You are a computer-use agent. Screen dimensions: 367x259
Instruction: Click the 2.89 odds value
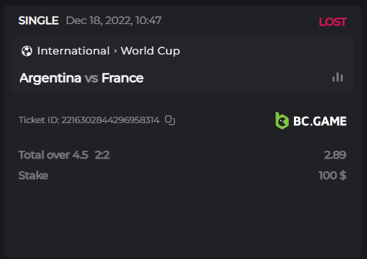coord(335,155)
